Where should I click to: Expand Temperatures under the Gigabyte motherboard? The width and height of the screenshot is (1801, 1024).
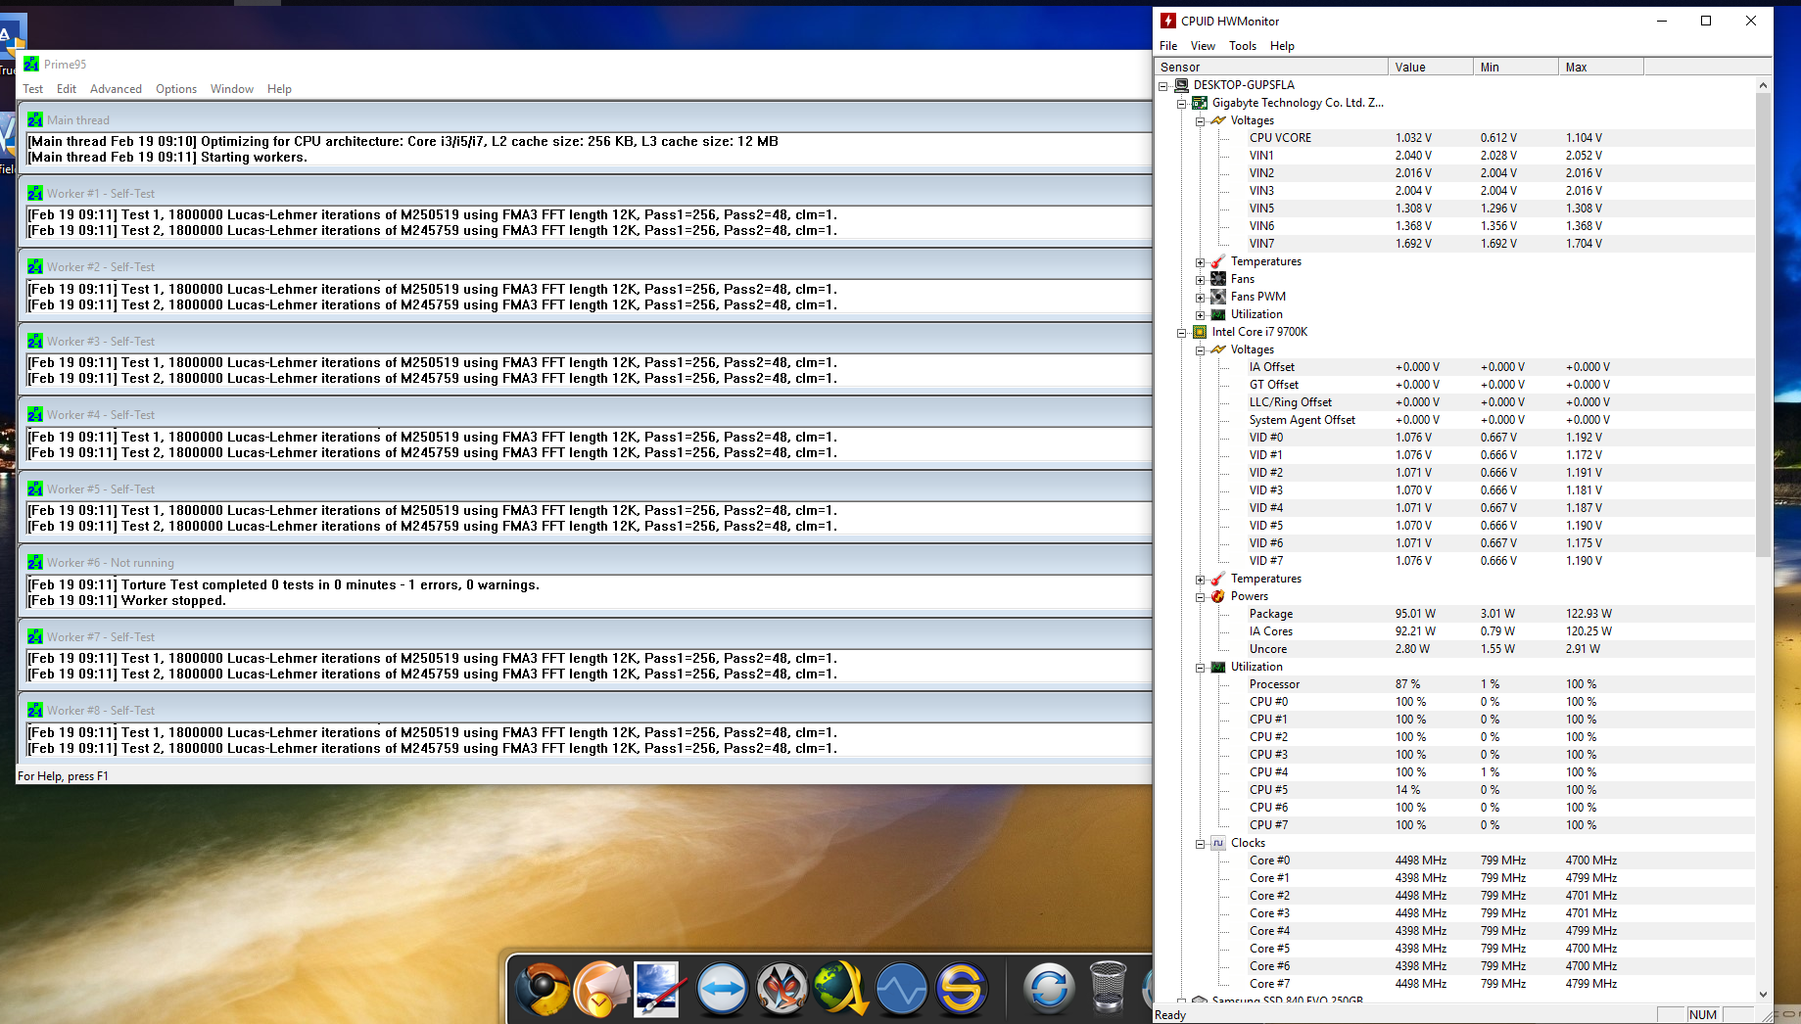click(x=1201, y=261)
